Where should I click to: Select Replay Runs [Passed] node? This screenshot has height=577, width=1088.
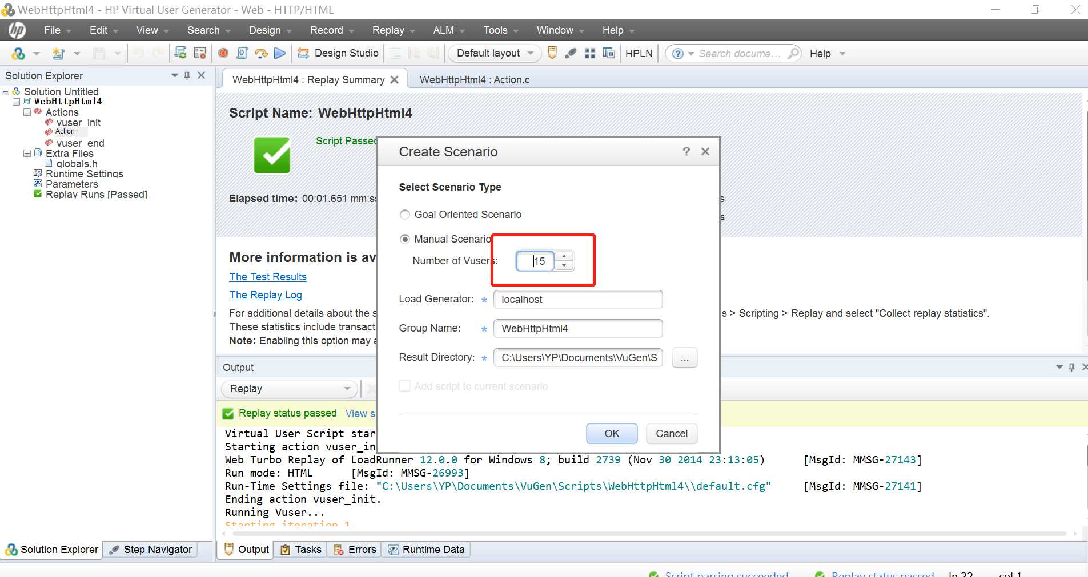pyautogui.click(x=97, y=195)
